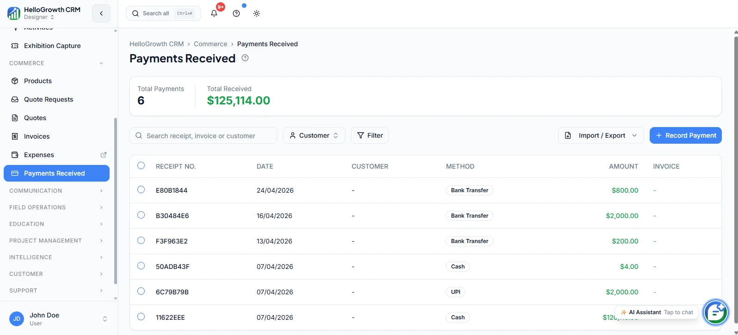This screenshot has height=335, width=738.
Task: Select all rows with header checkbox
Action: pyautogui.click(x=141, y=165)
